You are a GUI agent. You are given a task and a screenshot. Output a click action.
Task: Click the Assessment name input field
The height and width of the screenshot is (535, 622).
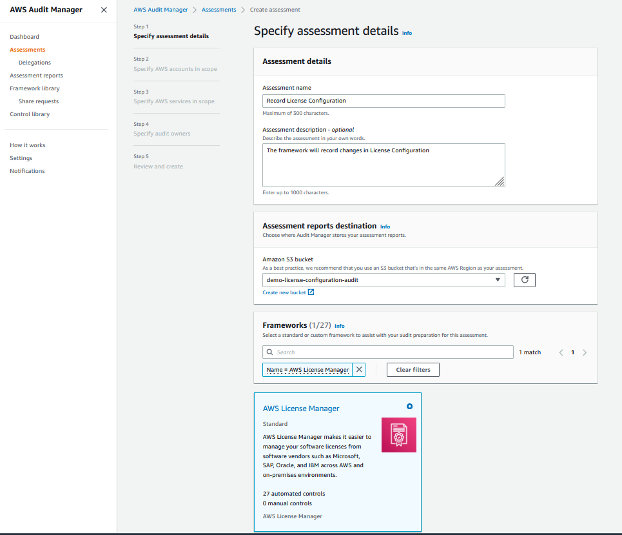(x=383, y=101)
